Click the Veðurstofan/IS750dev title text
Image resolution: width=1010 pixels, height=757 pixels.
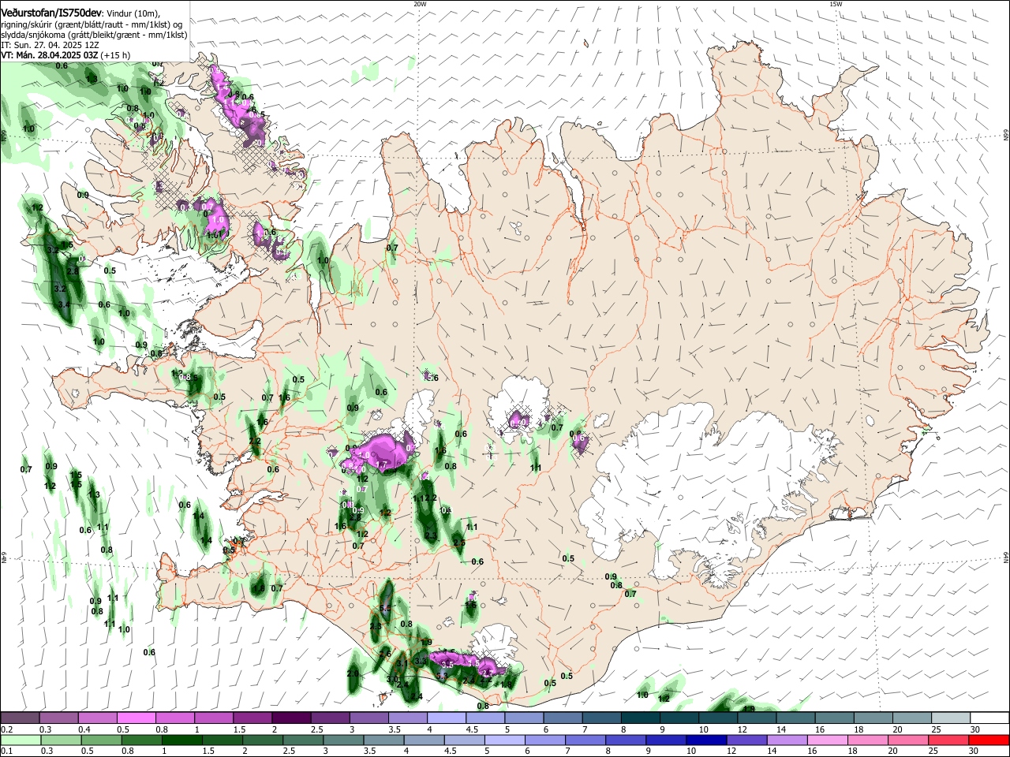point(51,12)
